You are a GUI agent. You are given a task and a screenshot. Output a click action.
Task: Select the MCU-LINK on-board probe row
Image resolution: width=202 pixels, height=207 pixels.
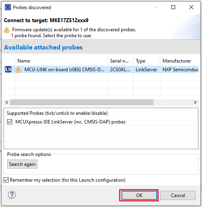(x=101, y=69)
